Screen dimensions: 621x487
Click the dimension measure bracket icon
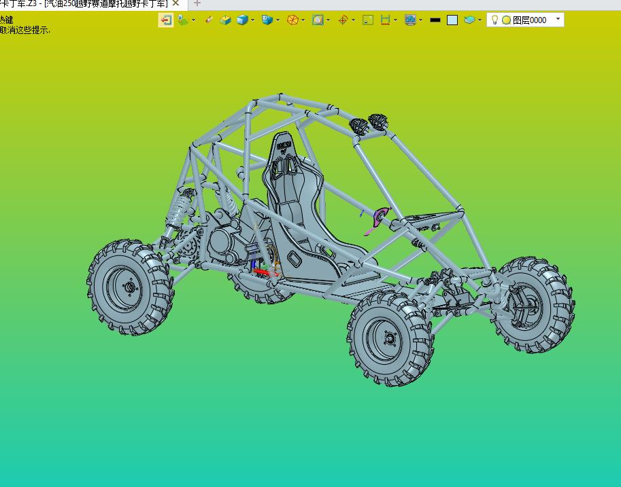tap(385, 20)
